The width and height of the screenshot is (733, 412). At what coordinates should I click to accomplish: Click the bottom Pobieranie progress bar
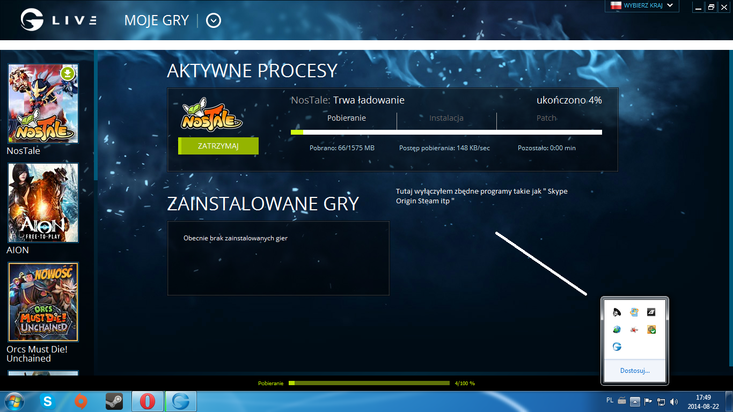pos(369,383)
